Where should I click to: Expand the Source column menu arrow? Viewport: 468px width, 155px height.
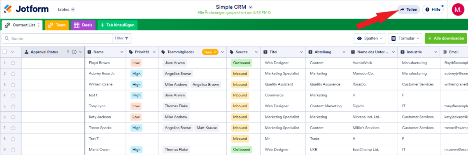[256, 52]
